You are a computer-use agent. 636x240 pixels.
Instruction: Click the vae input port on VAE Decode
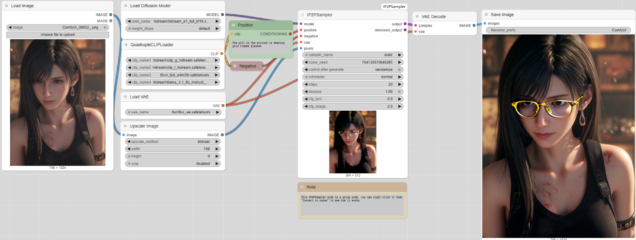click(416, 31)
